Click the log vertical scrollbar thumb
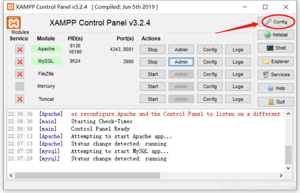Screen dimensions: 300x193 (x=288, y=155)
